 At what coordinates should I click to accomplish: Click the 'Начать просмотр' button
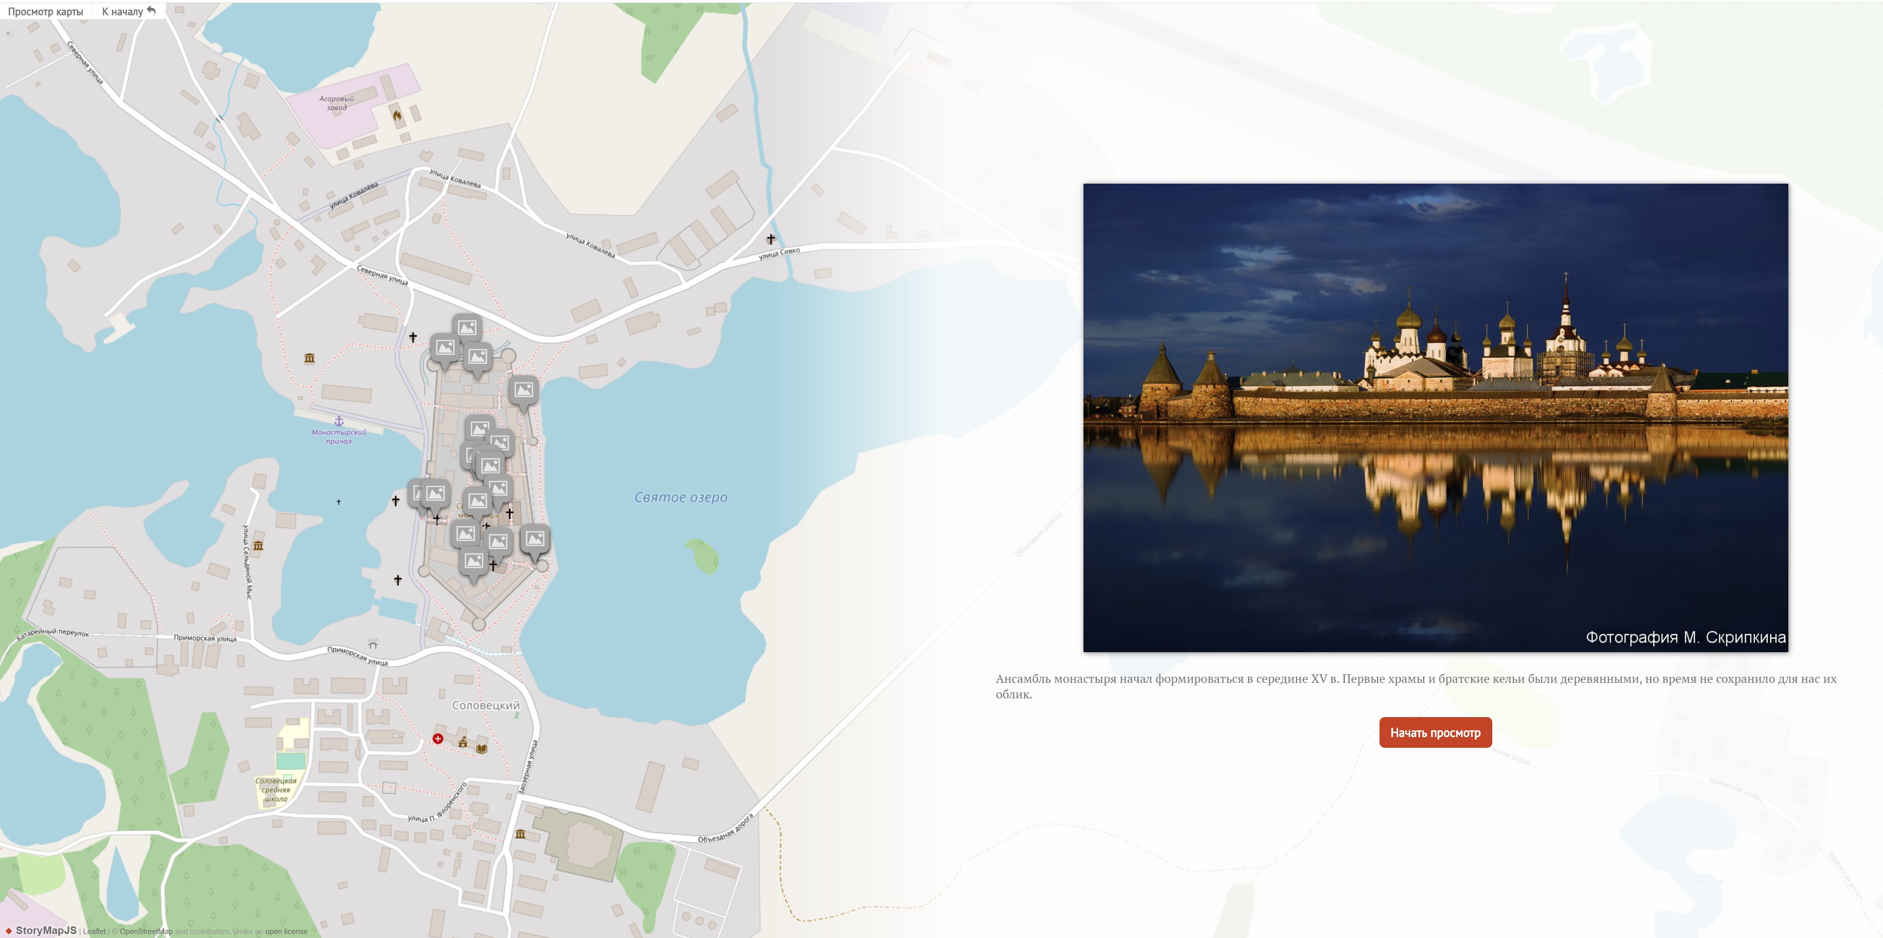(1435, 732)
